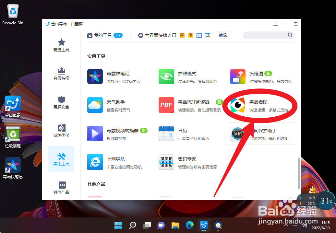
Task: Click the 31% memory acceleration ball
Action: click(326, 201)
